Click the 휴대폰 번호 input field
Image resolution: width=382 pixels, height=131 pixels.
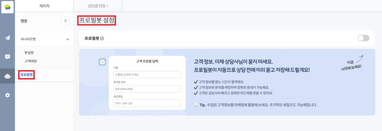coord(147,89)
